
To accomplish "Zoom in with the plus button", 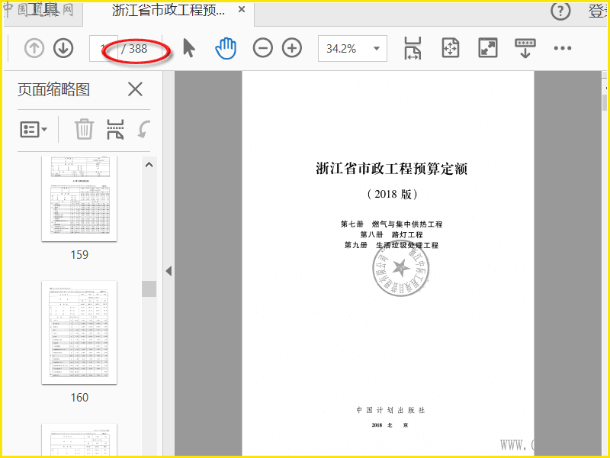I will pyautogui.click(x=292, y=48).
